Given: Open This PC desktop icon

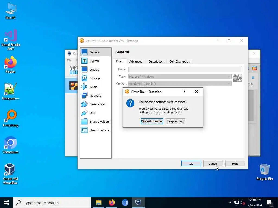Looking at the screenshot, I should [11, 11].
